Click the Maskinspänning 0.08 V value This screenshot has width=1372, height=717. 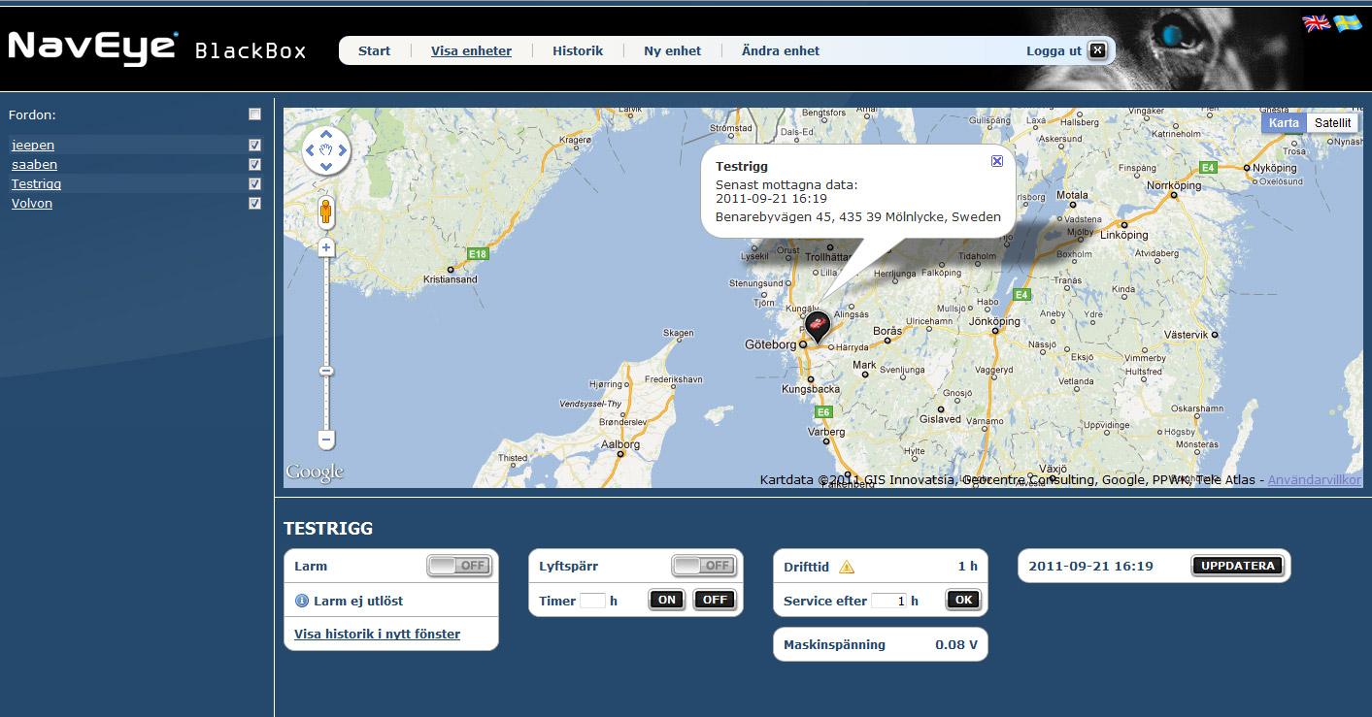pyautogui.click(x=956, y=644)
